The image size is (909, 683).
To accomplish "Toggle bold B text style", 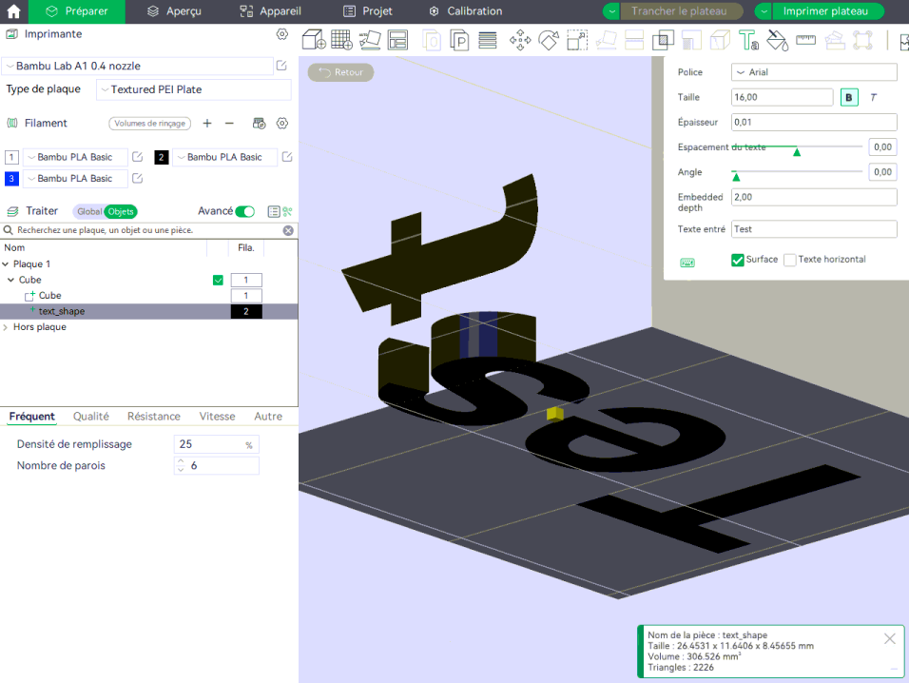I will [849, 97].
